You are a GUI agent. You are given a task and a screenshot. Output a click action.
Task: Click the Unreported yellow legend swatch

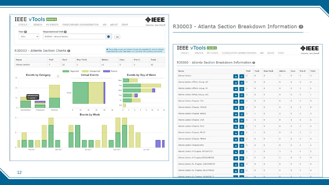(x=85, y=71)
